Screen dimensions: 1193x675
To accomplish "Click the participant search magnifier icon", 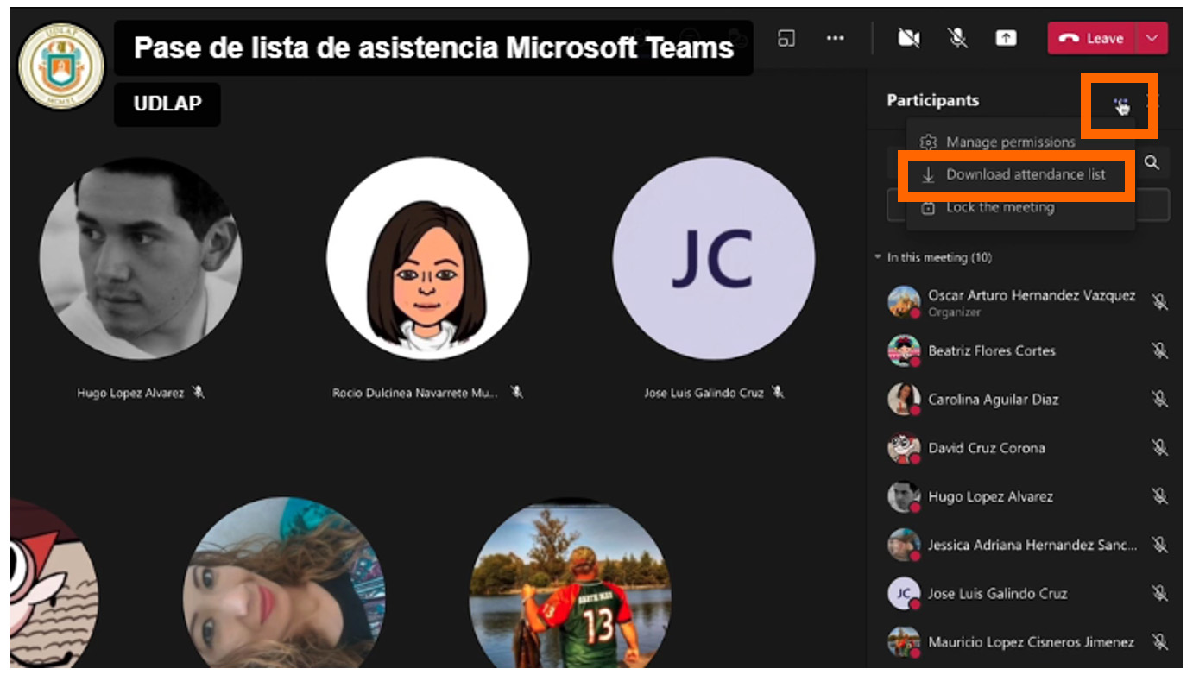I will coord(1152,162).
